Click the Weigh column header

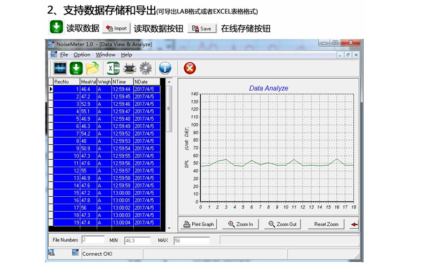coord(104,81)
